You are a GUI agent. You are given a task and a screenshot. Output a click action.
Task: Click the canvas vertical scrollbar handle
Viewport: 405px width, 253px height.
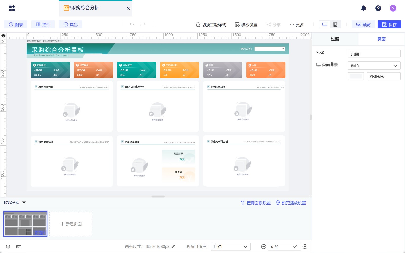pyautogui.click(x=310, y=117)
